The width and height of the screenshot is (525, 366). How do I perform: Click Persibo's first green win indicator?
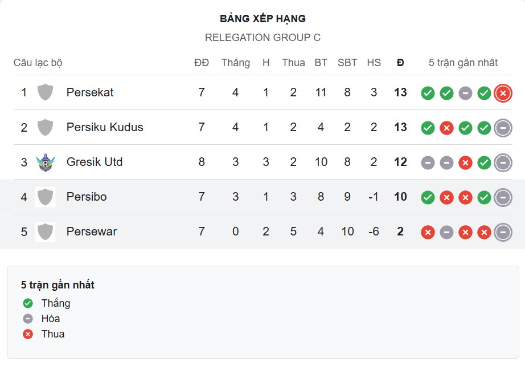(x=428, y=197)
